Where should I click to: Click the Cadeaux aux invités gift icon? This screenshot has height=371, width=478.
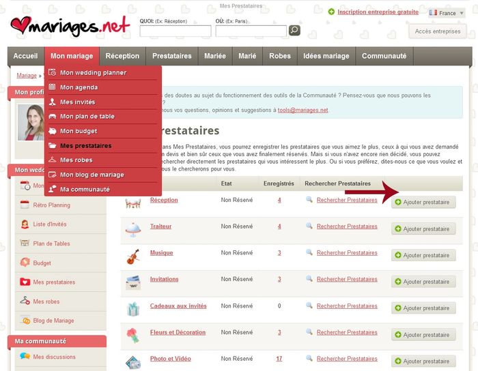133,309
